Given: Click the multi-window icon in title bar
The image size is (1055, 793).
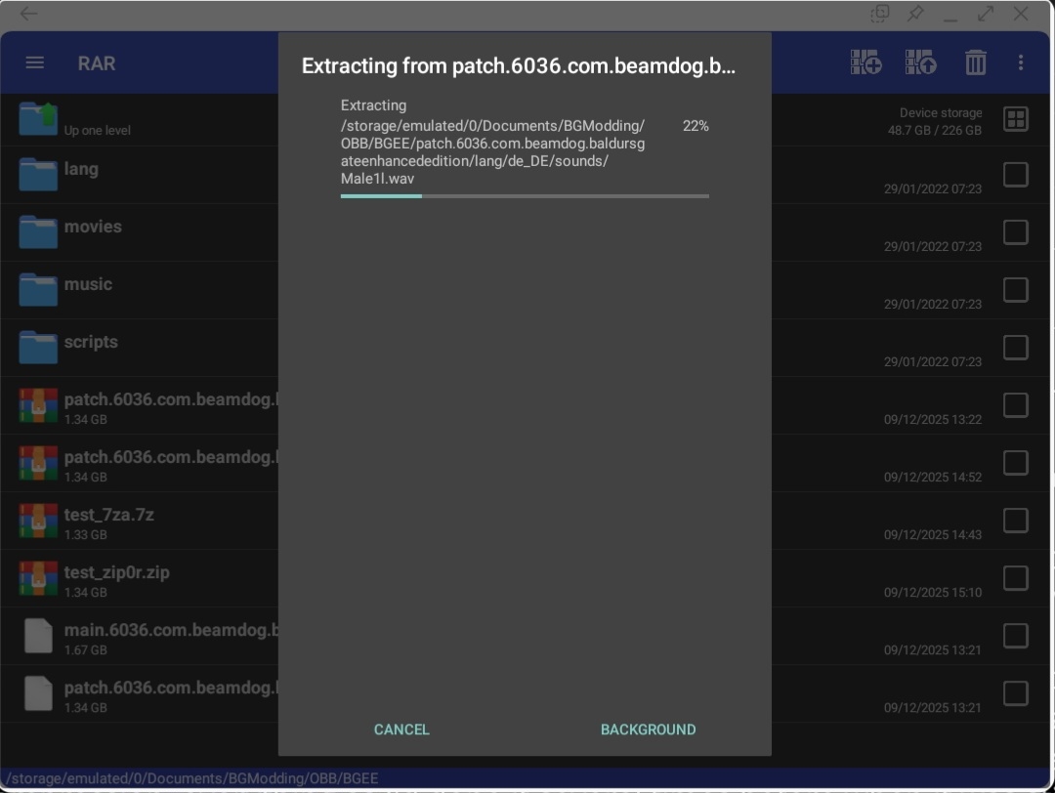Looking at the screenshot, I should coord(880,14).
